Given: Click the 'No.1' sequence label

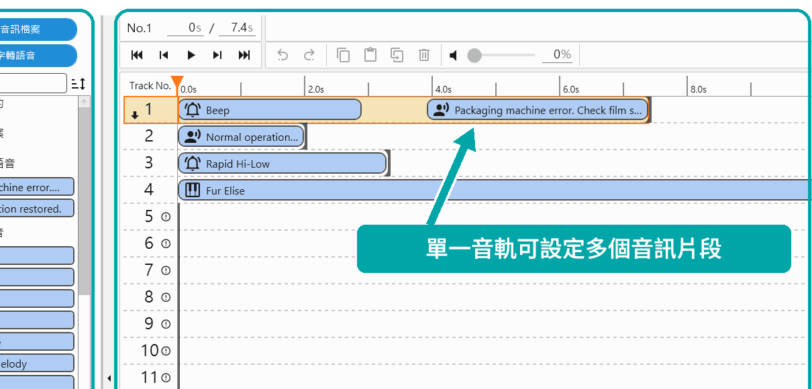Looking at the screenshot, I should tap(140, 28).
